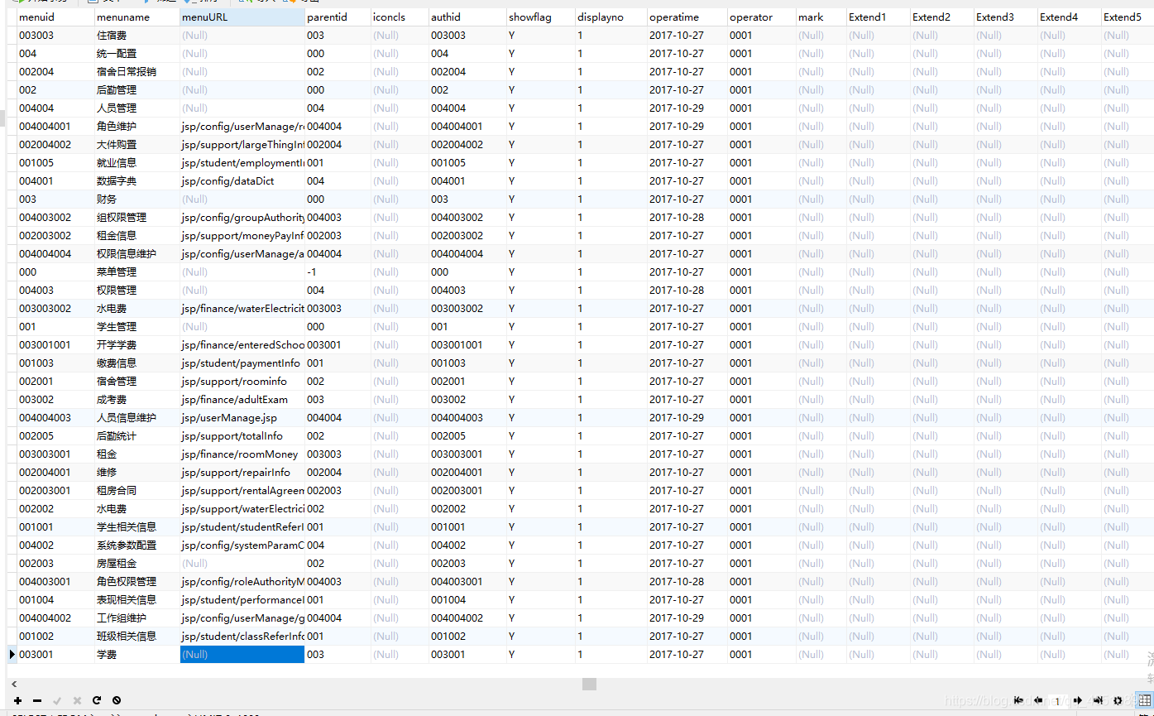Select the cell jsp/support/repairInfo
Screen dimensions: 1154x716
tap(242, 472)
